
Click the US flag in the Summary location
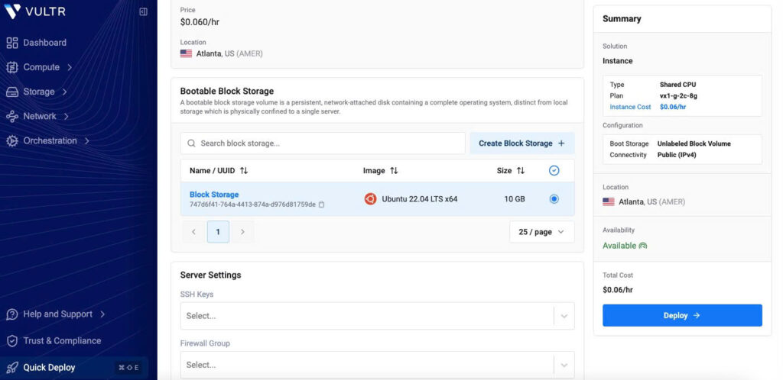tap(608, 201)
